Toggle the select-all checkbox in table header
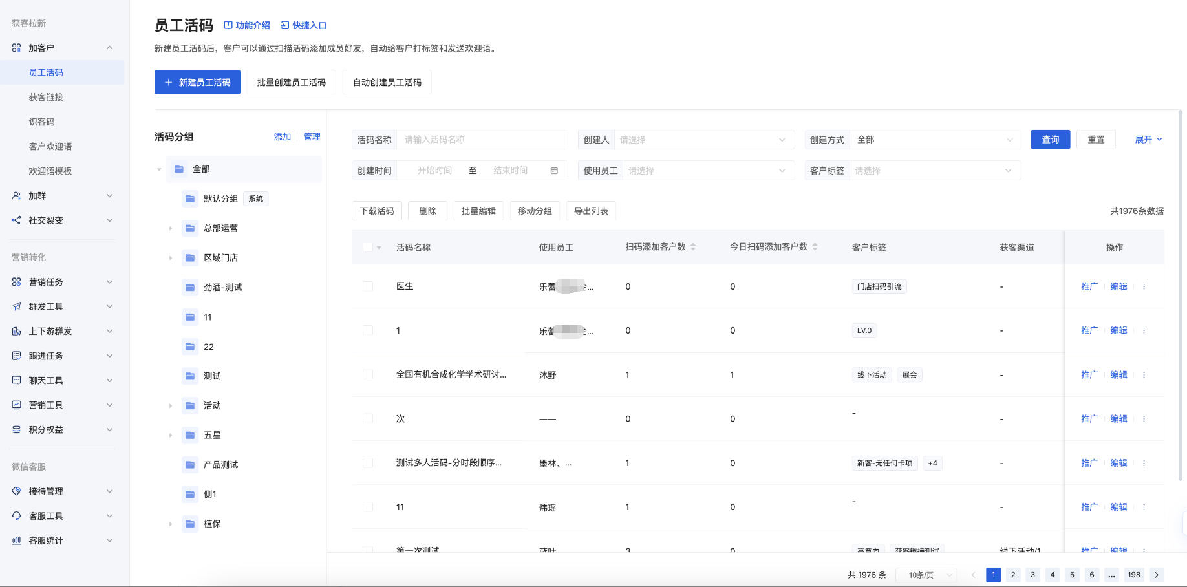This screenshot has width=1187, height=587. 368,247
